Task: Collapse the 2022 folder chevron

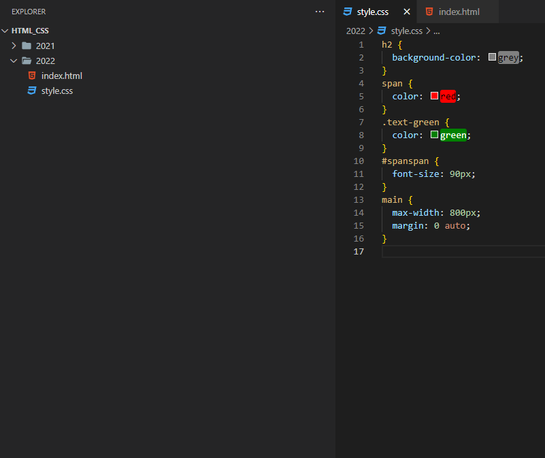Action: [14, 61]
